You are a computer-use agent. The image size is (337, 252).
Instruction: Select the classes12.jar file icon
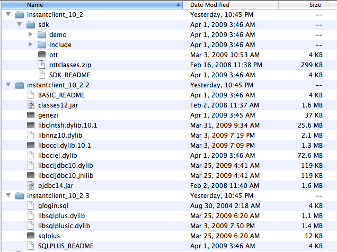point(31,105)
